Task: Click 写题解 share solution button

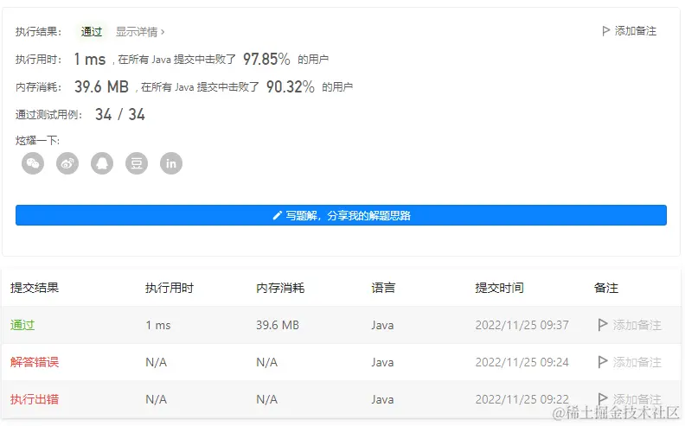Action: coord(341,215)
